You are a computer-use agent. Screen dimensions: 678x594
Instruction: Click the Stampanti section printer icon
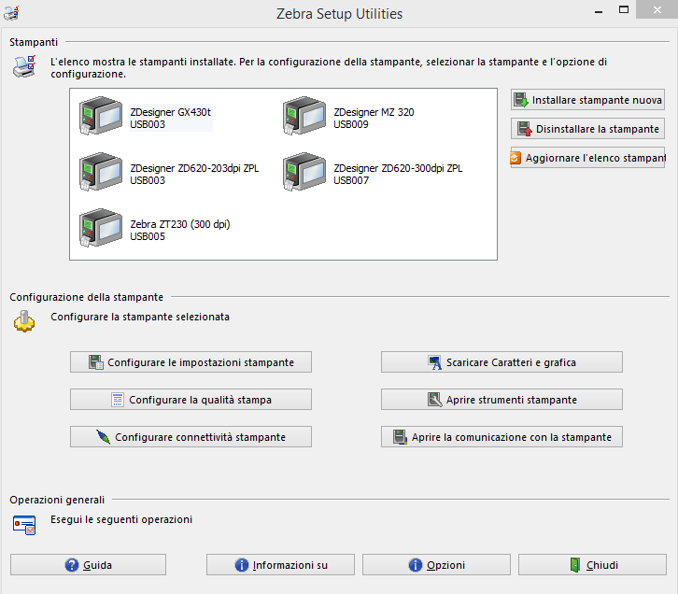pos(24,66)
